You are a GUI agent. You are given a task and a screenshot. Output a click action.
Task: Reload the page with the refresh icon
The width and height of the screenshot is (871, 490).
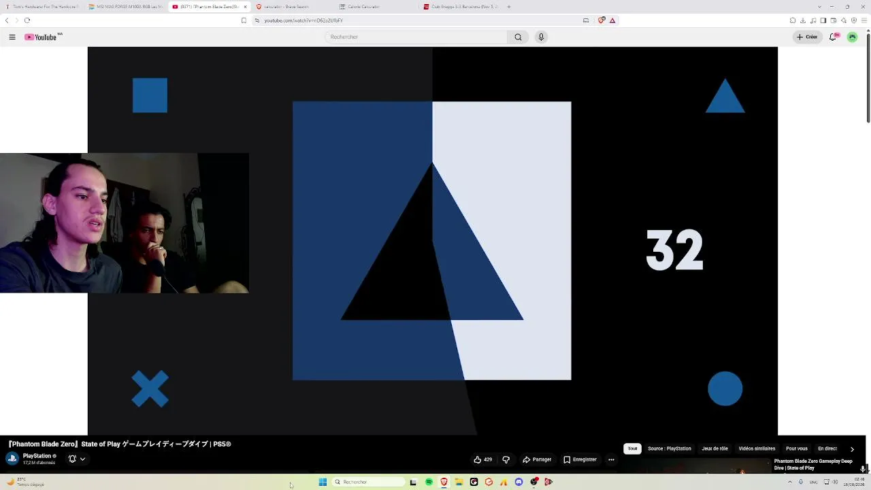pos(27,20)
